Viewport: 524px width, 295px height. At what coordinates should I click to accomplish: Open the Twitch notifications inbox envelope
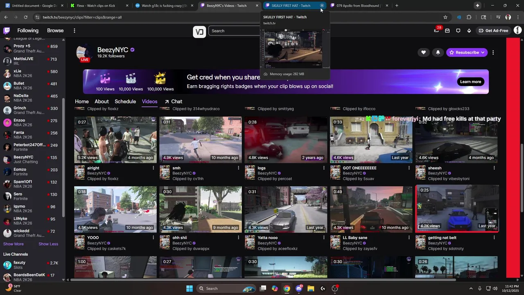[447, 31]
